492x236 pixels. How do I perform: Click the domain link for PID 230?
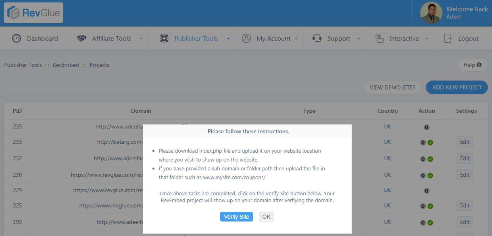click(x=107, y=175)
